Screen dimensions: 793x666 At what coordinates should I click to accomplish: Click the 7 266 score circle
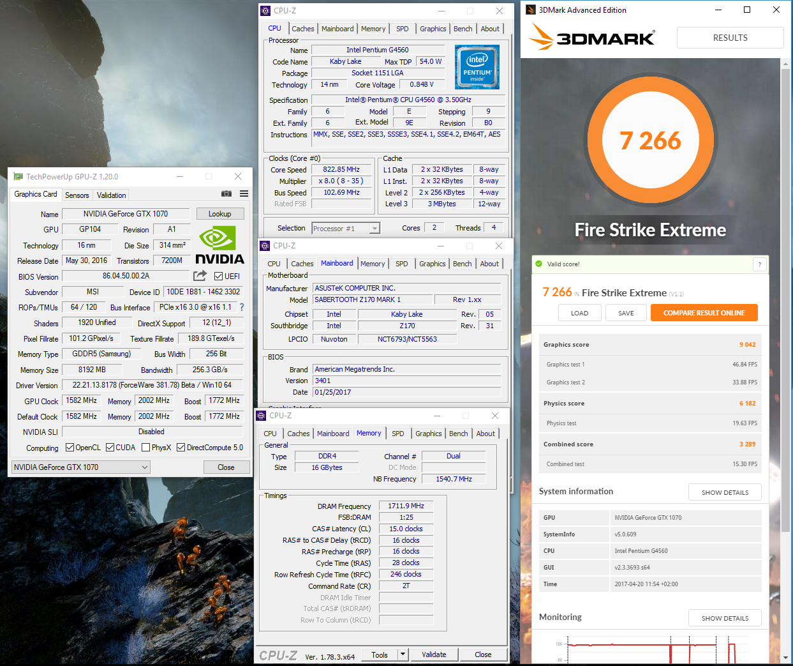(x=650, y=140)
